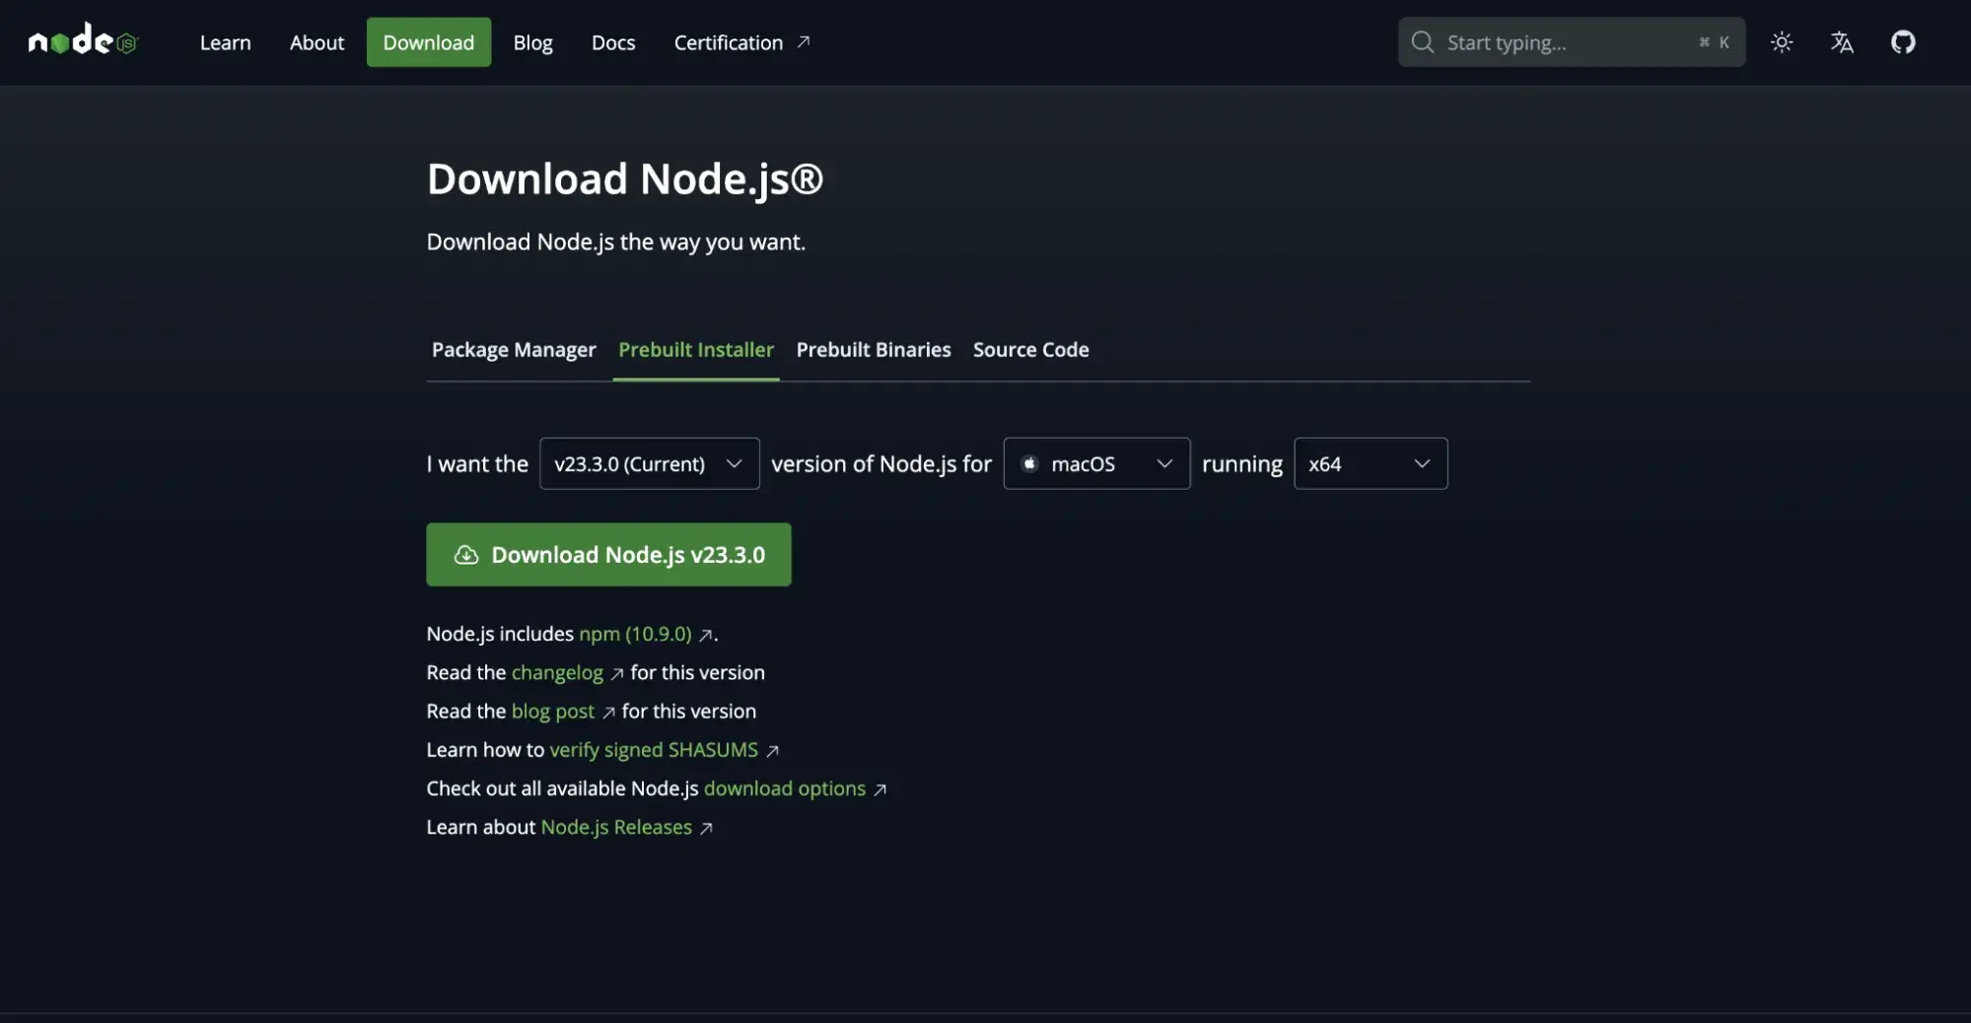This screenshot has width=1971, height=1023.
Task: Switch to the Prebuilt Installer tab
Action: [x=696, y=350]
